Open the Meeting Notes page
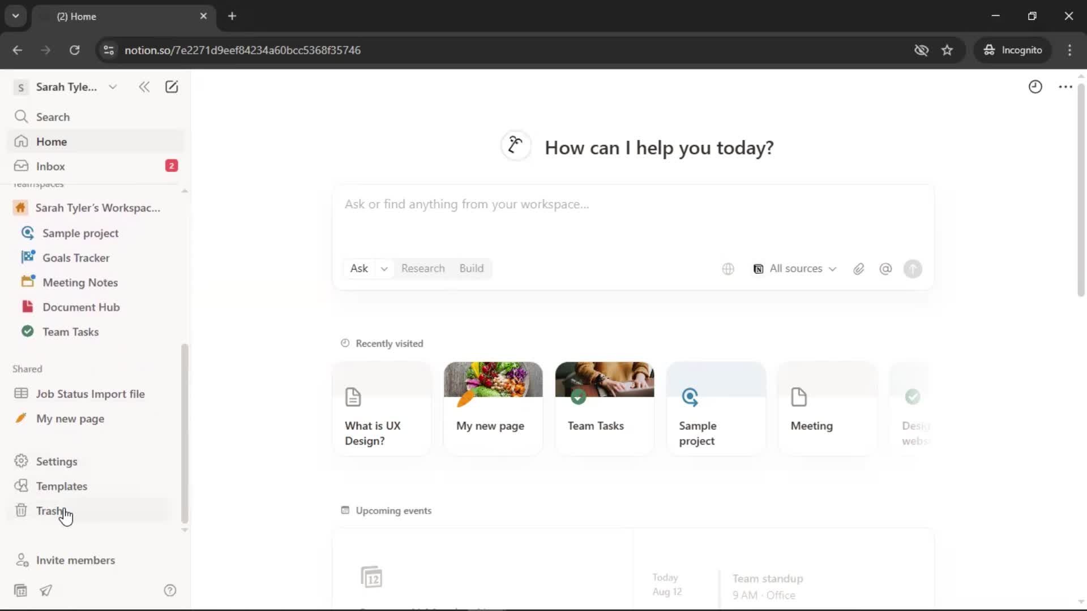The height and width of the screenshot is (611, 1087). point(95,282)
